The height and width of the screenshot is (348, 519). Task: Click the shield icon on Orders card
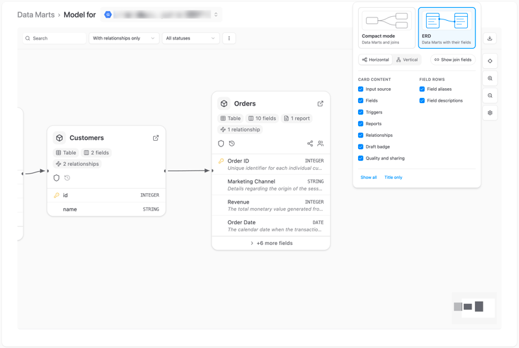pos(221,143)
